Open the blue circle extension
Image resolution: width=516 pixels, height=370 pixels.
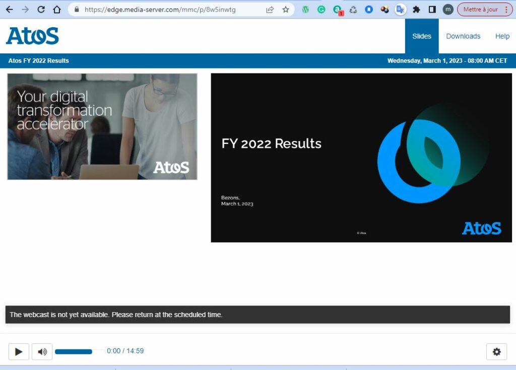(369, 10)
